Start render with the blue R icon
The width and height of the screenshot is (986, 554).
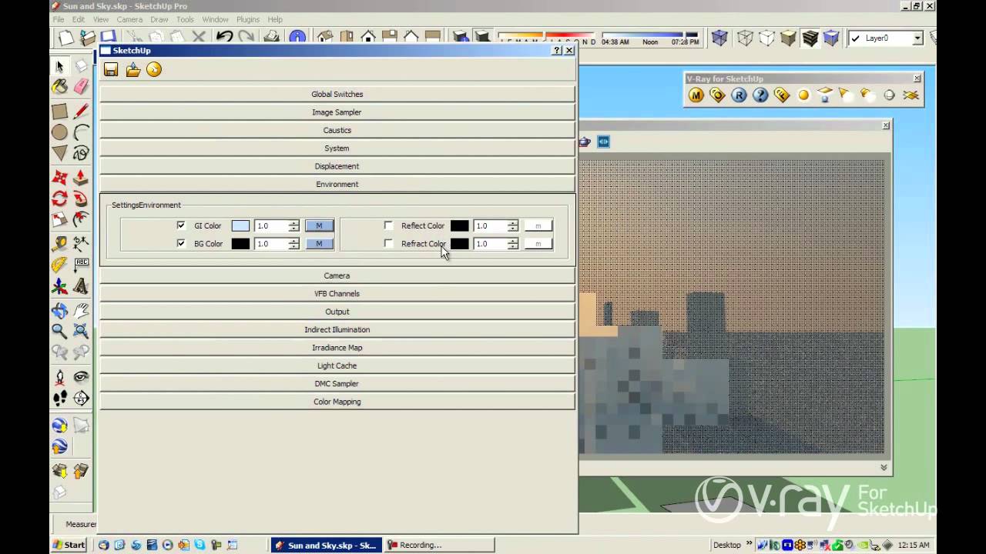[x=739, y=95]
